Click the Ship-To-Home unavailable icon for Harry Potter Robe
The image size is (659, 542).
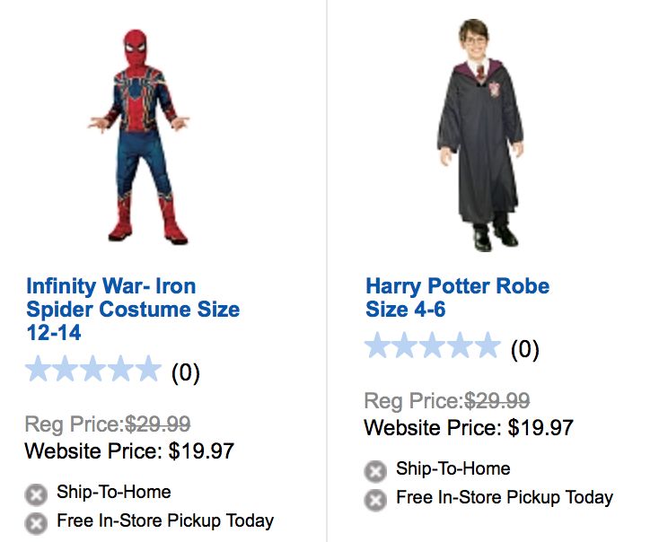[375, 471]
